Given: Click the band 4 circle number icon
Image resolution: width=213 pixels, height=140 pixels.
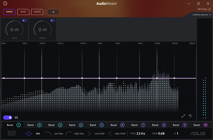Looking at the screenshot, I should click(81, 125).
